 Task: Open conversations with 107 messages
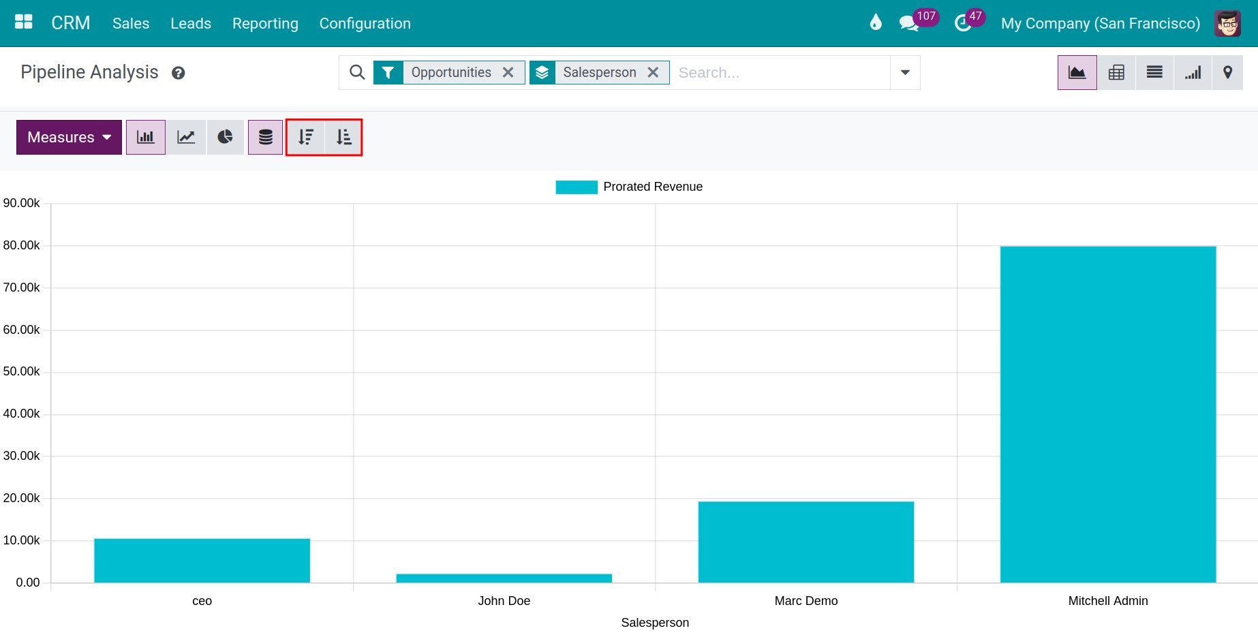pos(917,21)
